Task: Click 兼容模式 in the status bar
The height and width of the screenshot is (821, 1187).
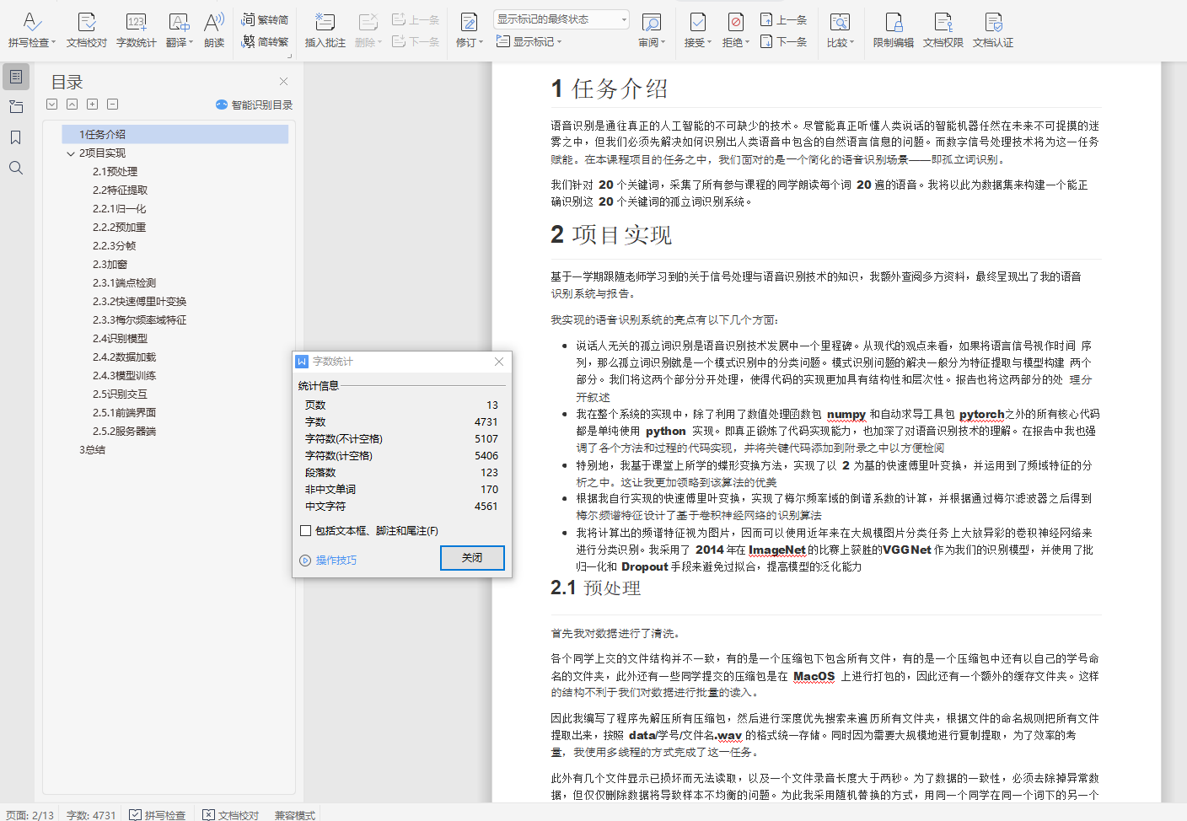Action: [x=295, y=815]
